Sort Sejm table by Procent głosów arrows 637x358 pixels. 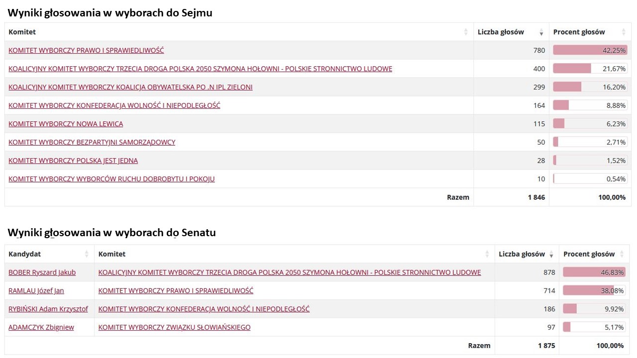(x=624, y=32)
